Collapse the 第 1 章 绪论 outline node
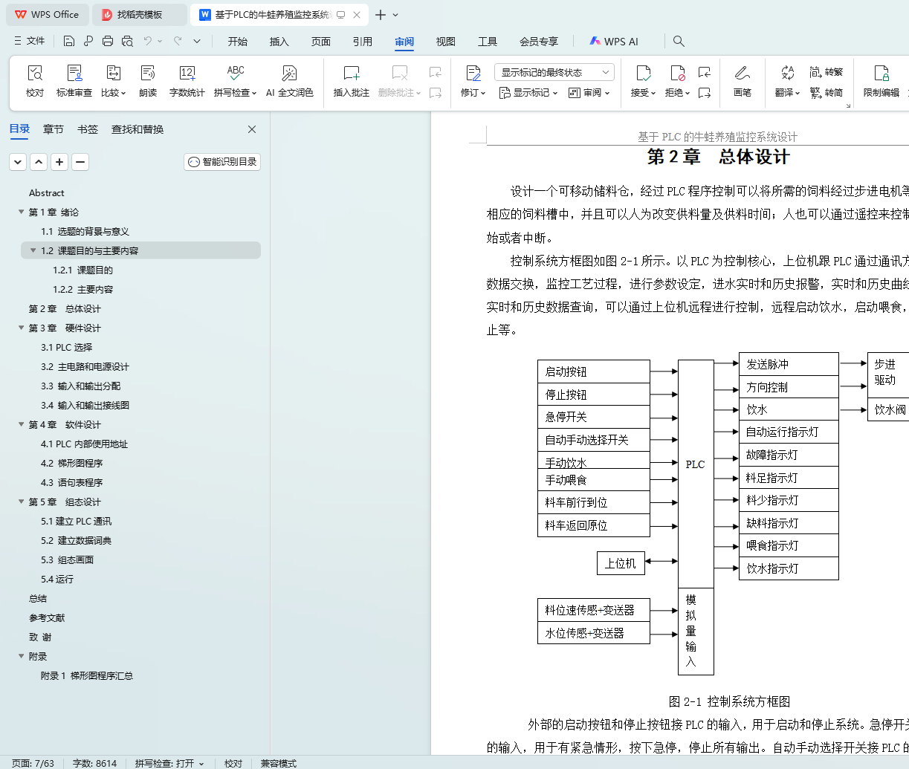This screenshot has width=909, height=769. coord(22,212)
